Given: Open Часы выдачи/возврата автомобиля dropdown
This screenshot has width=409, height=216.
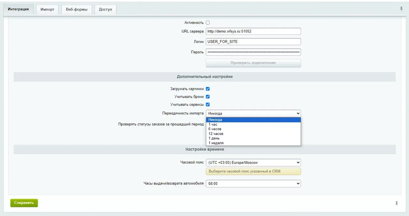Looking at the screenshot, I should click(253, 184).
